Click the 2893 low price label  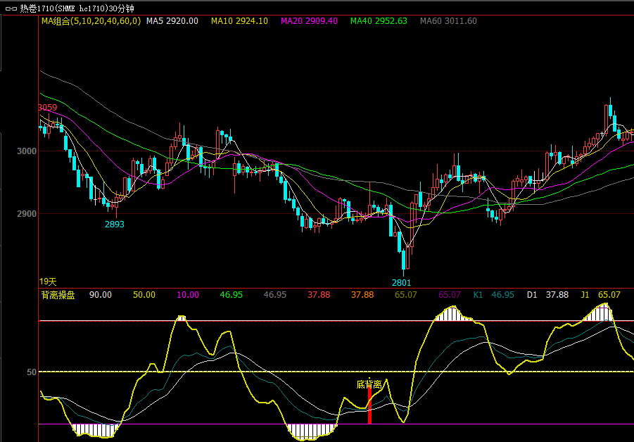point(115,225)
